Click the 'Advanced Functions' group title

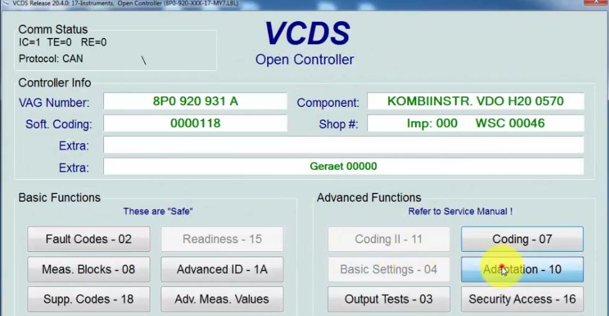[369, 198]
